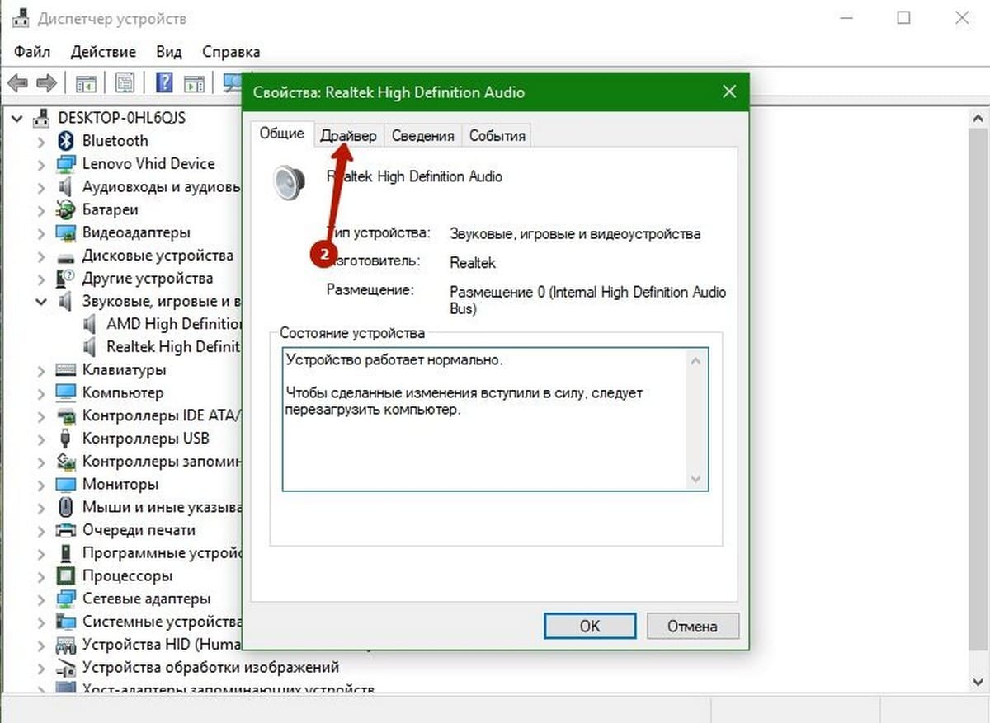Click the back arrow toolbar icon

(x=18, y=82)
